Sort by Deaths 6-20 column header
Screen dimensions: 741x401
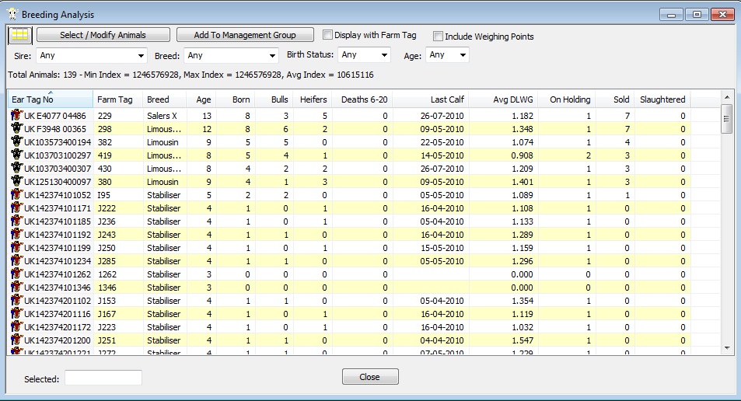point(362,99)
